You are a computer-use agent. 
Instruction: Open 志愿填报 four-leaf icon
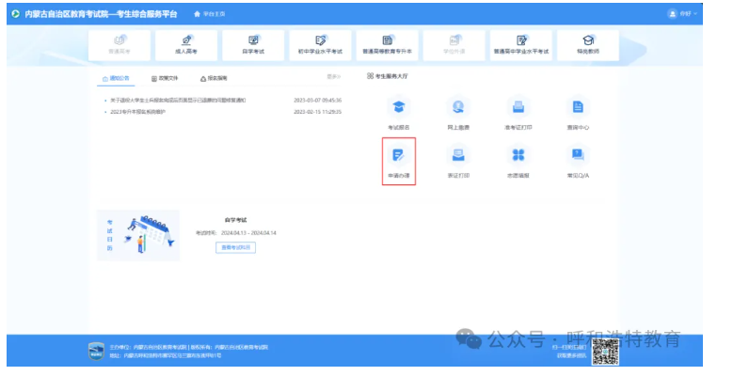click(x=518, y=155)
